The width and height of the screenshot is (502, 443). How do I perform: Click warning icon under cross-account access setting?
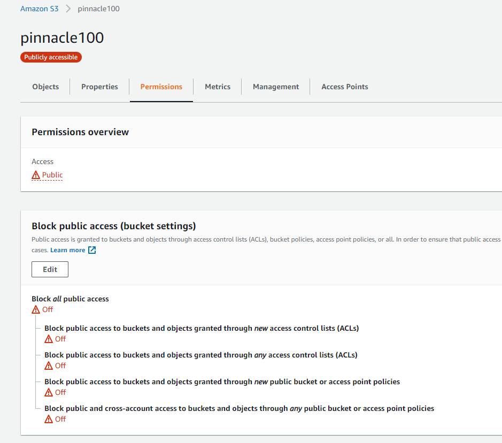point(49,419)
